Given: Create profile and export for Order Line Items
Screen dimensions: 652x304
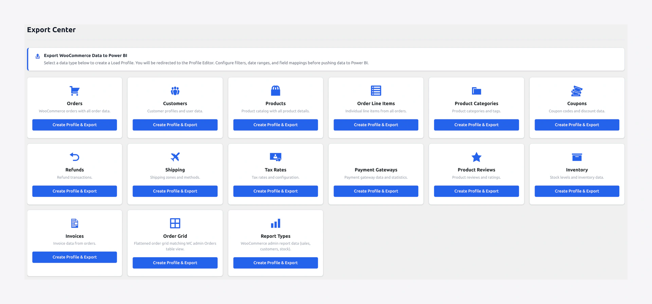Looking at the screenshot, I should (x=376, y=125).
